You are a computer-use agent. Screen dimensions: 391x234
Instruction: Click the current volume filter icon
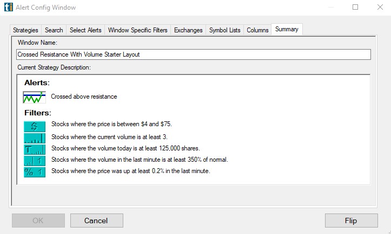click(35, 136)
